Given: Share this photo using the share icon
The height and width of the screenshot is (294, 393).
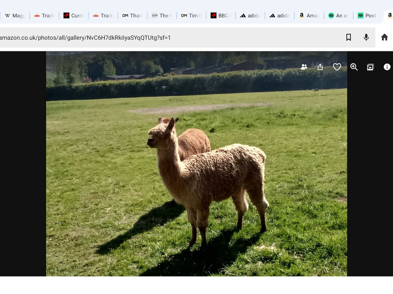Looking at the screenshot, I should [320, 67].
